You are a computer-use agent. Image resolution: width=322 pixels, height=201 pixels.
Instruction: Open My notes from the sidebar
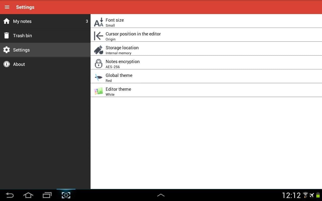[x=22, y=21]
